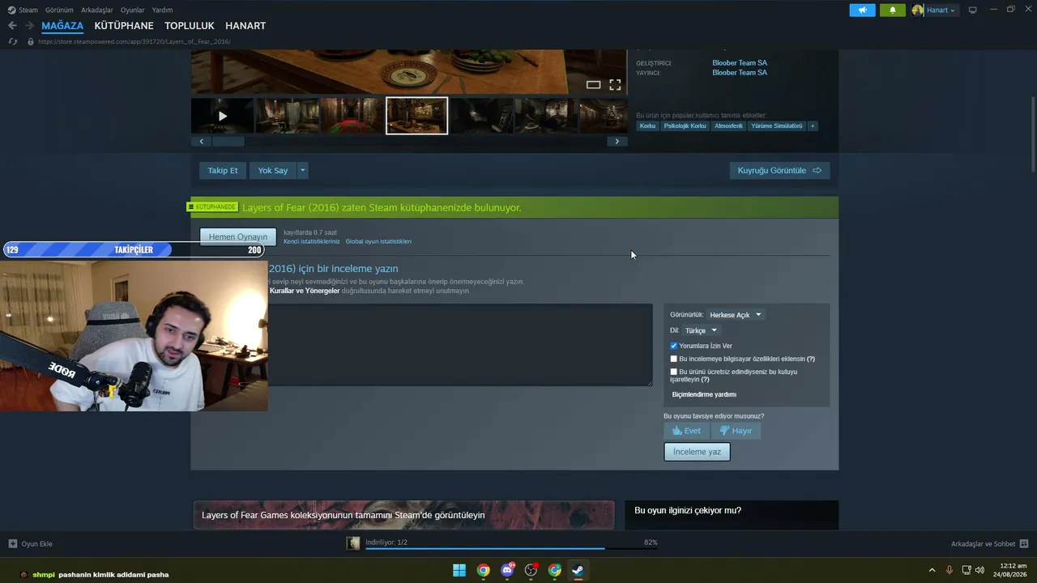This screenshot has width=1037, height=583.
Task: Play the trailer video thumbnail
Action: 222,116
